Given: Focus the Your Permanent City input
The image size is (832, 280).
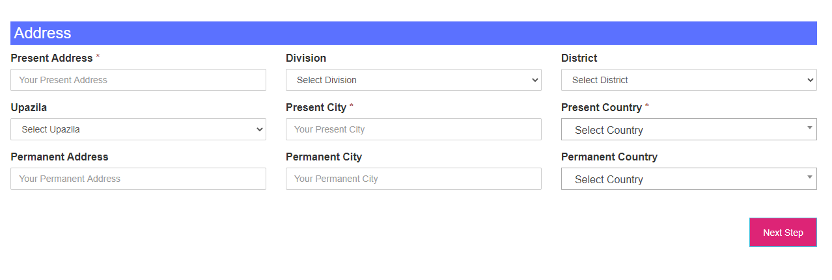Looking at the screenshot, I should 413,179.
